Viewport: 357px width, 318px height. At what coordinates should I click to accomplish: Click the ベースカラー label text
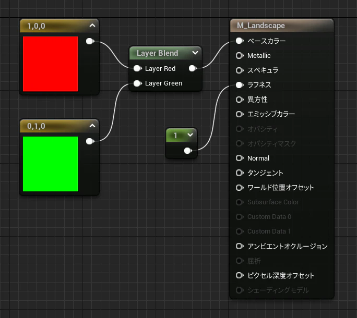click(x=266, y=41)
